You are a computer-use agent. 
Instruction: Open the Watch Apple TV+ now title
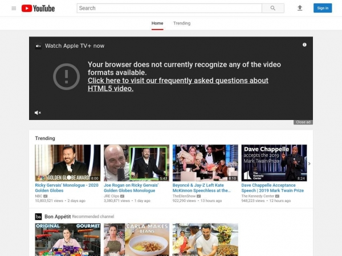(x=75, y=46)
